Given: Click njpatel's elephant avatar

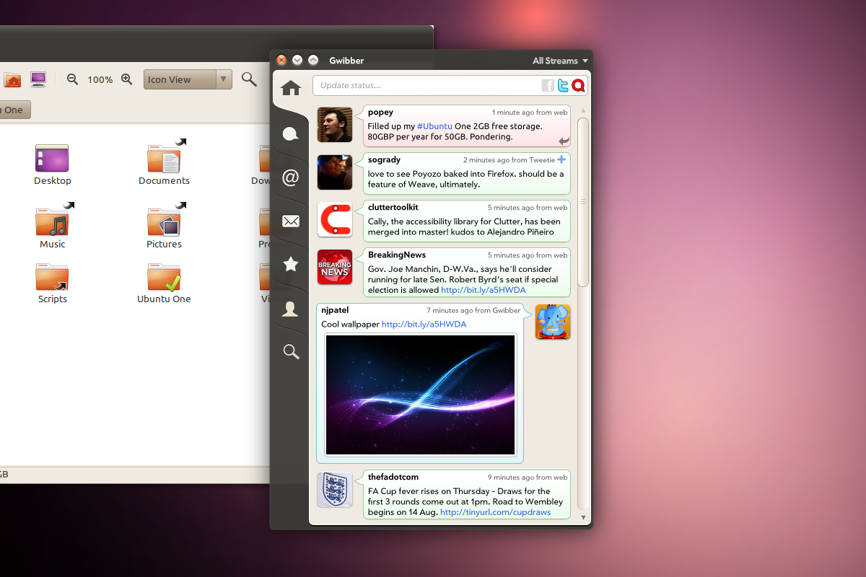Looking at the screenshot, I should [x=553, y=322].
